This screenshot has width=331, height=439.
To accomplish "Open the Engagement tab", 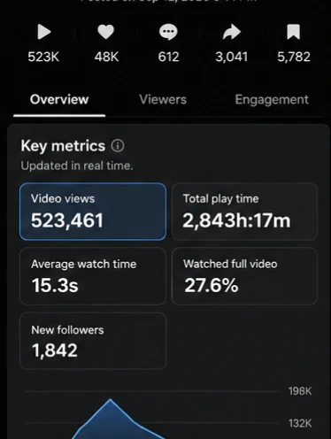I will pos(272,100).
